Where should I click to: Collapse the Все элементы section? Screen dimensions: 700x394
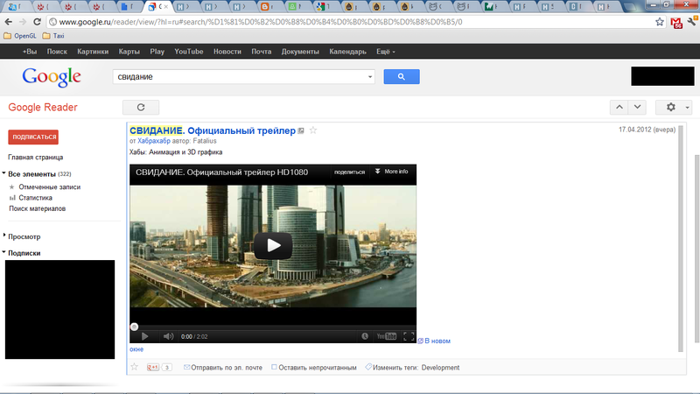pos(3,173)
